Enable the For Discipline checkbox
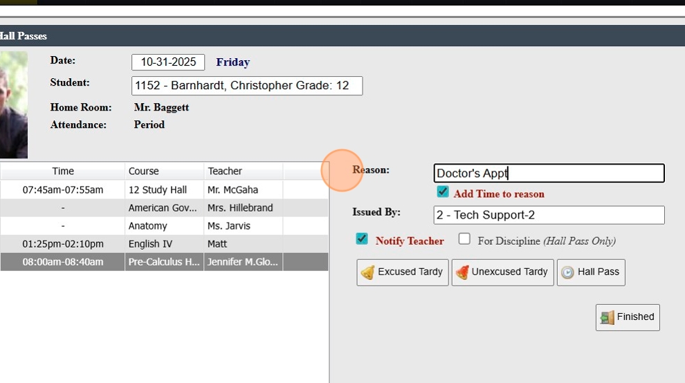The image size is (685, 383). (x=464, y=239)
